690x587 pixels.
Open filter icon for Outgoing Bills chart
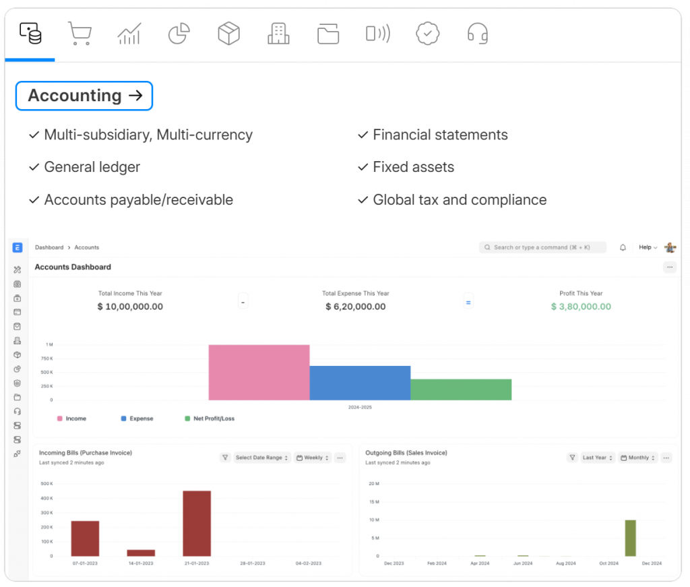pos(572,458)
